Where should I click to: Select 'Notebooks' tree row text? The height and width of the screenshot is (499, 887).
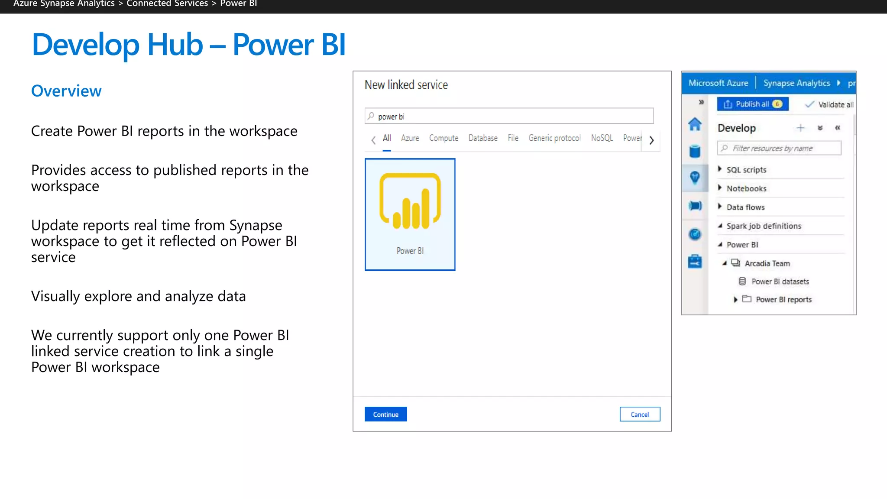(x=746, y=188)
